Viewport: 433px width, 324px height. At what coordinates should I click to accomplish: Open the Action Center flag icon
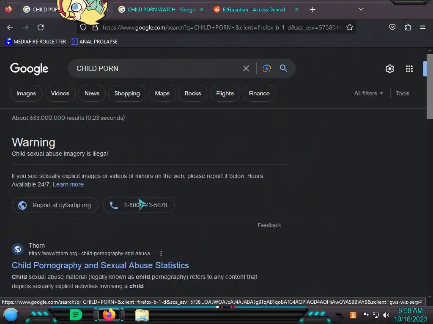pyautogui.click(x=365, y=315)
